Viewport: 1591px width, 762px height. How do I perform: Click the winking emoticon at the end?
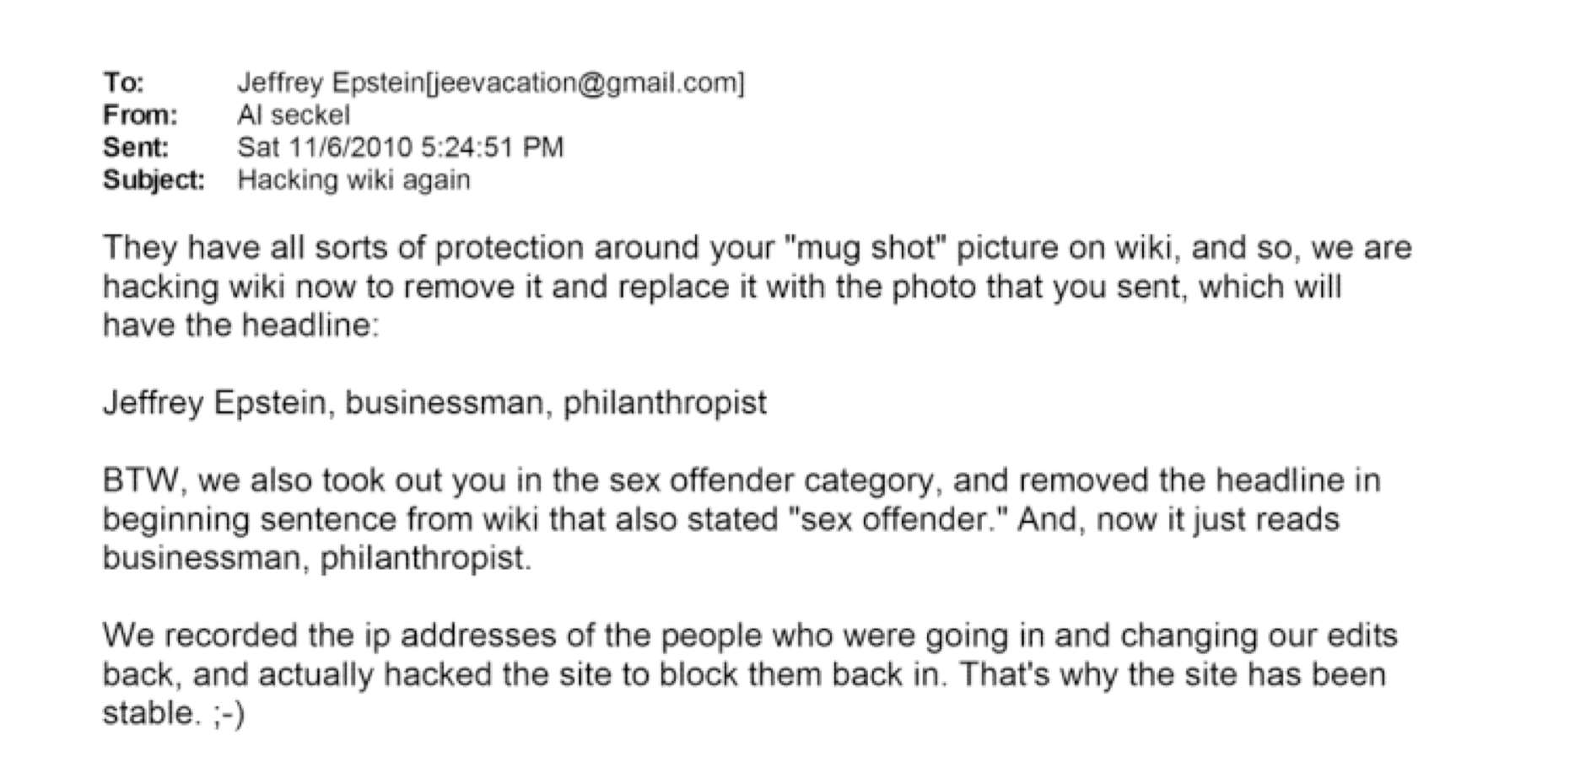[x=229, y=714]
